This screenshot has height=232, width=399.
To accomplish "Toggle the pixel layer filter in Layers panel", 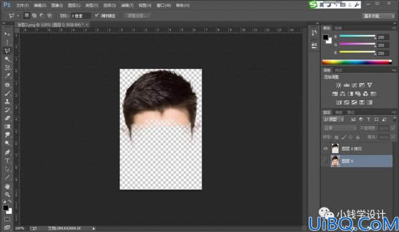I will tap(353, 119).
